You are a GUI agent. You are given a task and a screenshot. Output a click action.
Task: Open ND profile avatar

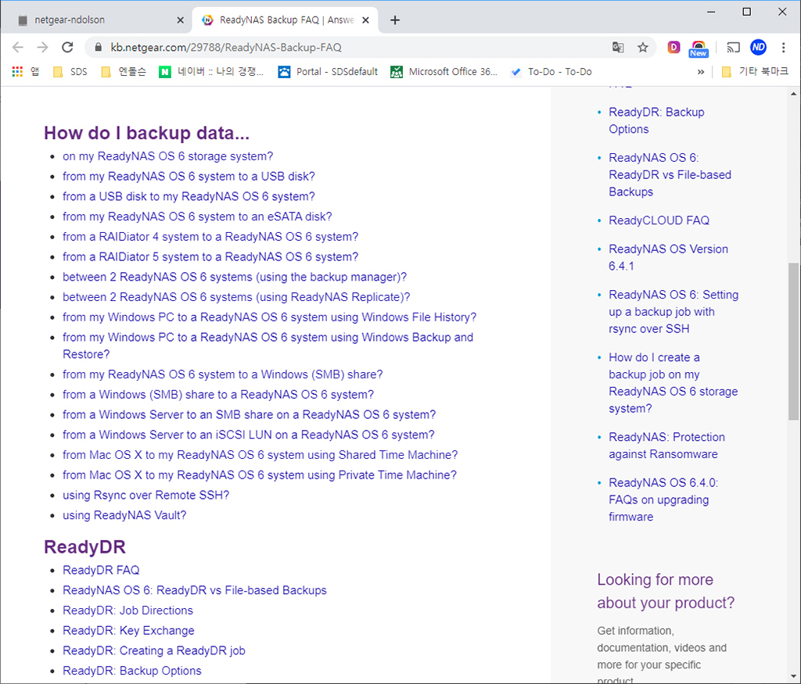pos(758,48)
